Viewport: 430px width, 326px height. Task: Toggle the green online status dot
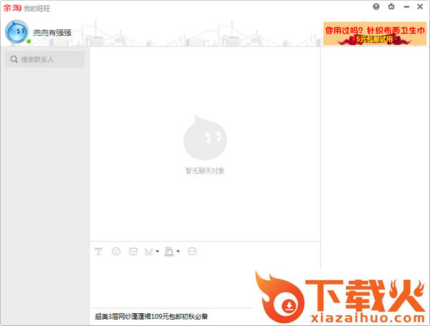click(x=29, y=42)
